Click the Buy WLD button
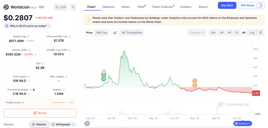This screenshot has height=128, width=268. coord(227,5)
